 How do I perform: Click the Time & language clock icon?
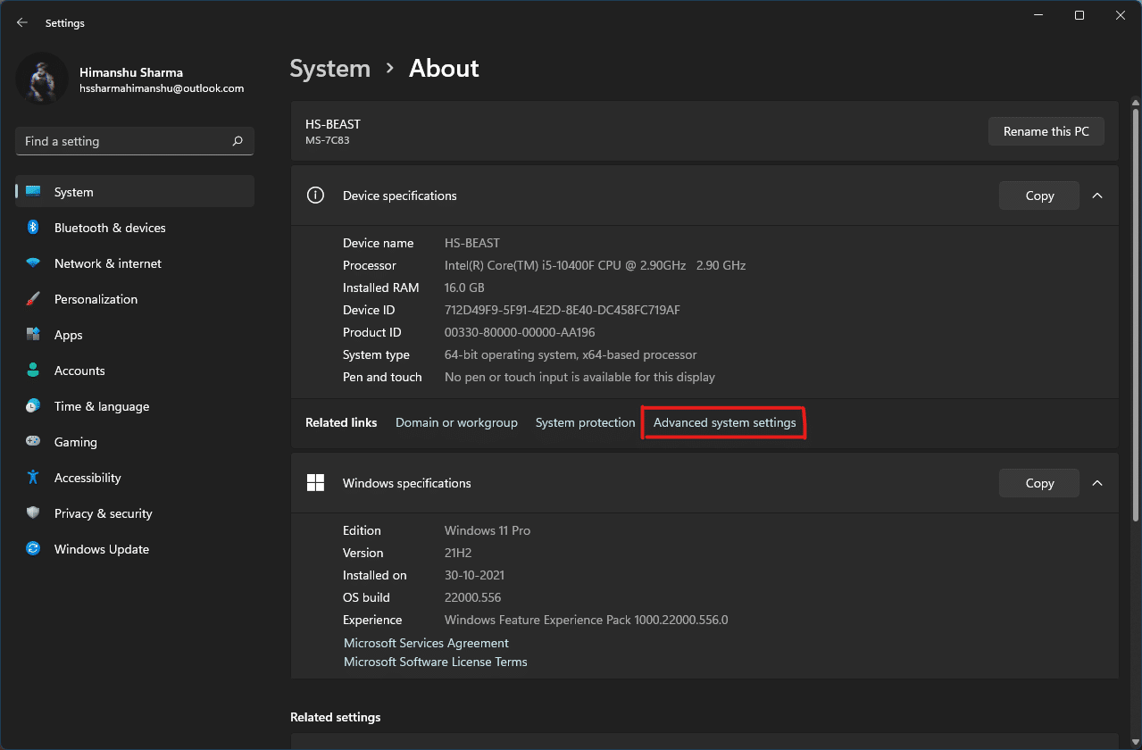pyautogui.click(x=33, y=406)
